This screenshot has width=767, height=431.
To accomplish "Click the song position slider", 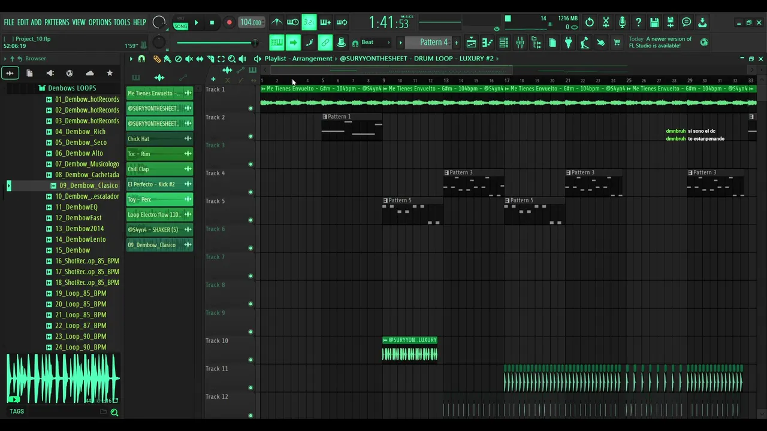I will tap(217, 43).
